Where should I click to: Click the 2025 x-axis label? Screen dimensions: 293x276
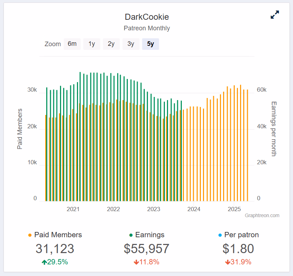coord(234,209)
